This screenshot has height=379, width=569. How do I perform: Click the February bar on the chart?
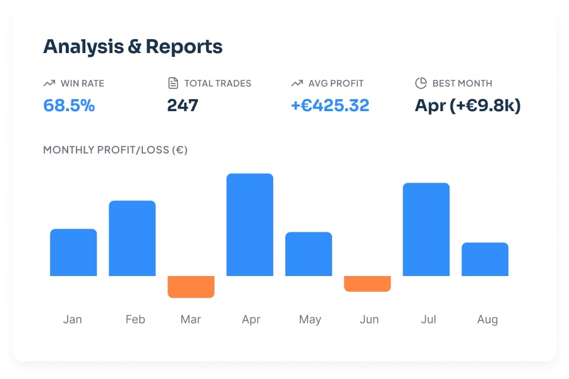pyautogui.click(x=132, y=239)
